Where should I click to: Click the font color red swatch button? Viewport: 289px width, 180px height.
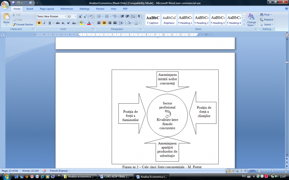click(x=89, y=23)
